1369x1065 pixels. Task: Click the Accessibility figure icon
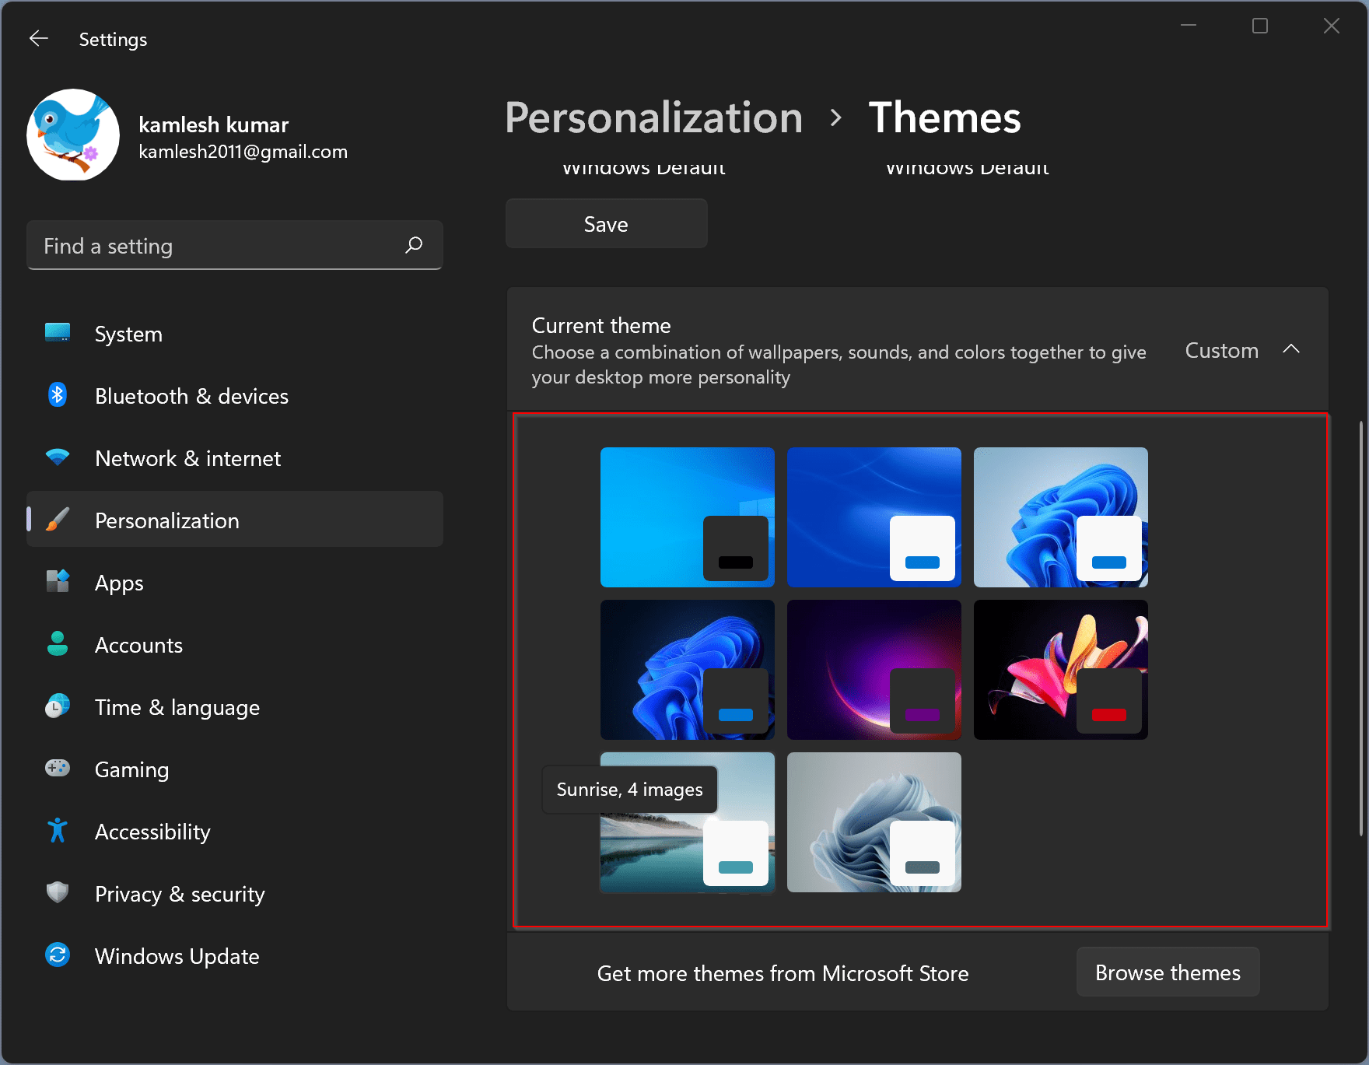click(x=58, y=831)
